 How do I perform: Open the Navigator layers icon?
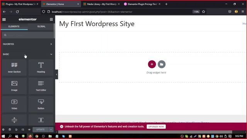10,130
